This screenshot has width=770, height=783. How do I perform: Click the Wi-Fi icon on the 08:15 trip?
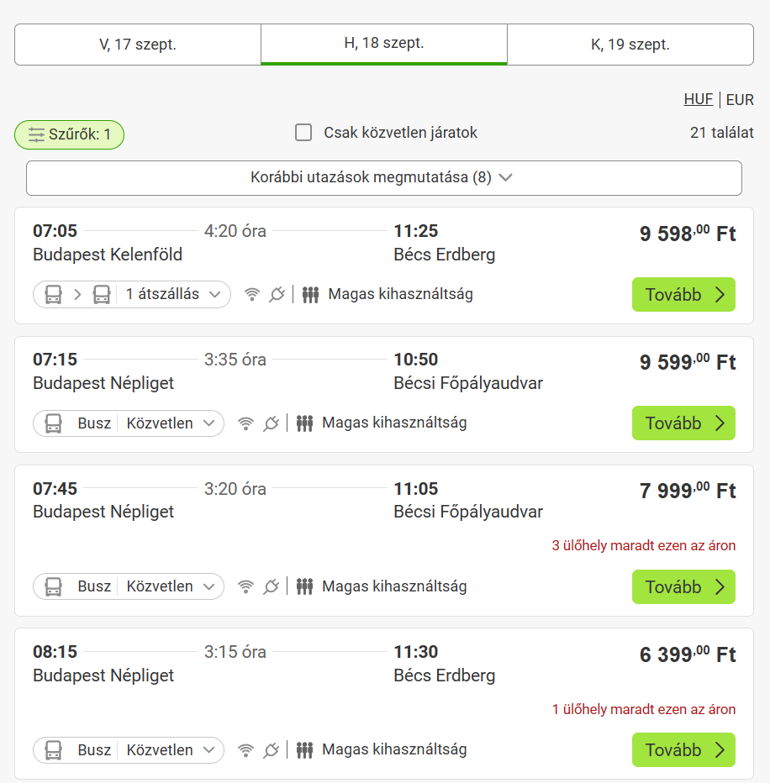coord(245,749)
